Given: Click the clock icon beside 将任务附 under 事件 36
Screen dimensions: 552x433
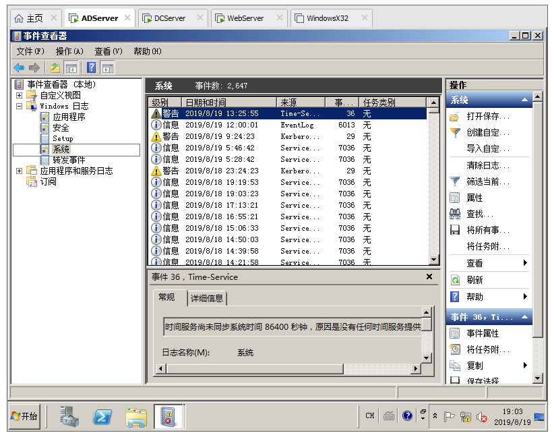Looking at the screenshot, I should point(455,349).
